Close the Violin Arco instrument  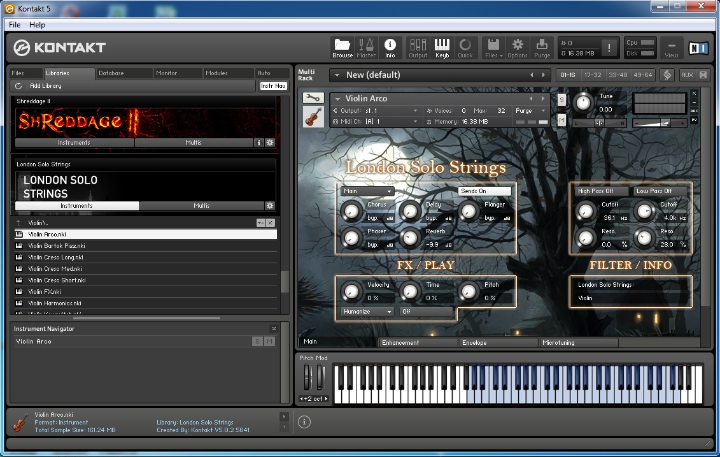coord(695,93)
